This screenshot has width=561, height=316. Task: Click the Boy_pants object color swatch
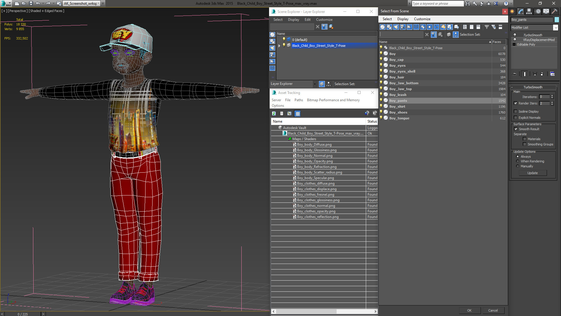tap(557, 20)
